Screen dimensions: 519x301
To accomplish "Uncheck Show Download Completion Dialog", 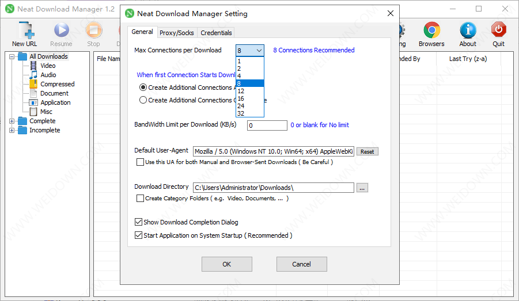I will [x=139, y=222].
